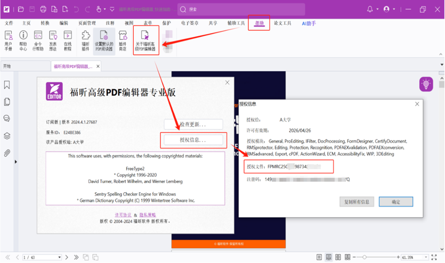Switch to Convert (转换) ribbon tab
445x263 pixels.
[45, 23]
